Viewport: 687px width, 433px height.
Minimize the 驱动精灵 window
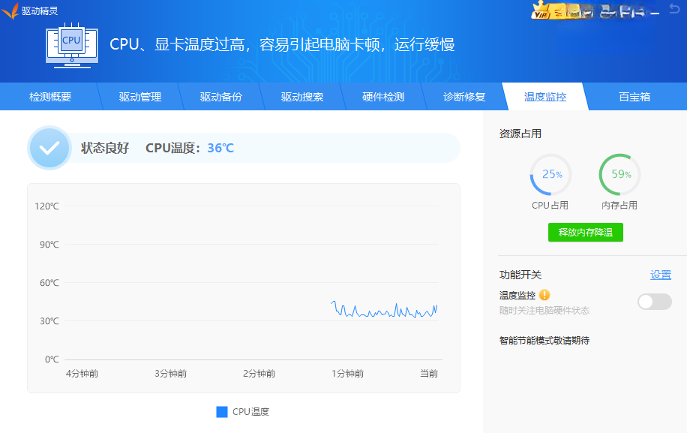click(655, 14)
